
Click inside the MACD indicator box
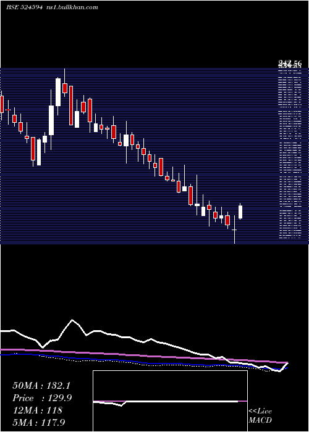click(170, 401)
